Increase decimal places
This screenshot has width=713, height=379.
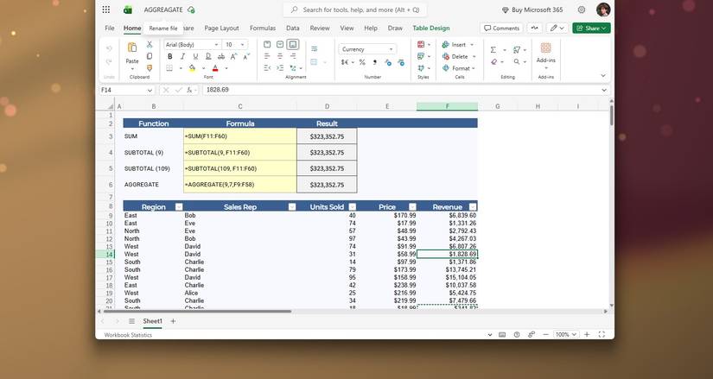tap(388, 62)
